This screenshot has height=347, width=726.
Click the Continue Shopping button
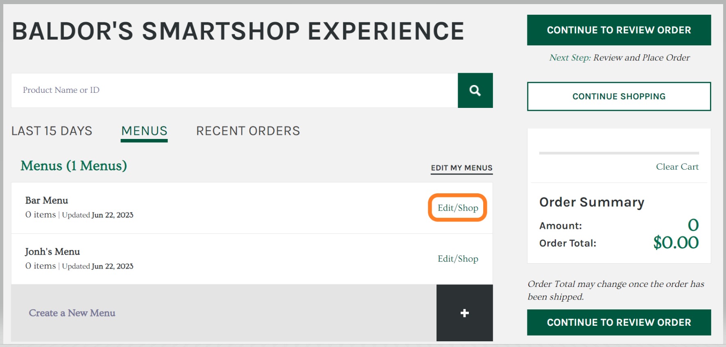[x=619, y=96]
